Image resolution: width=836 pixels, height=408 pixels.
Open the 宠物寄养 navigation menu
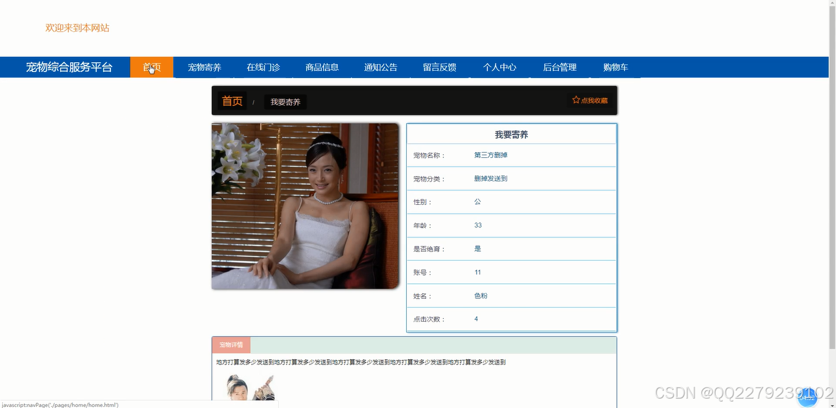tap(204, 67)
